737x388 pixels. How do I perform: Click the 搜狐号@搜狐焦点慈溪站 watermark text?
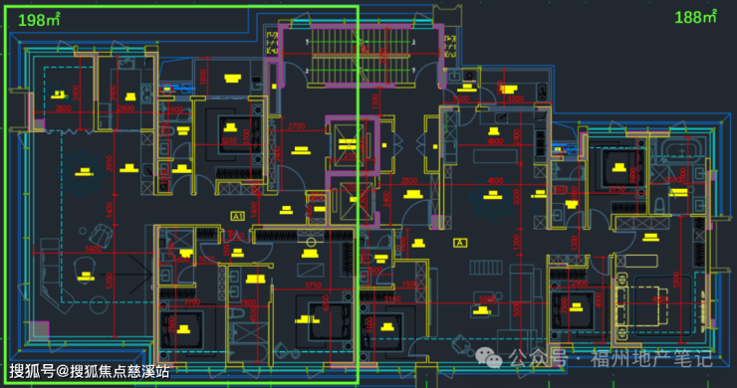coord(90,371)
